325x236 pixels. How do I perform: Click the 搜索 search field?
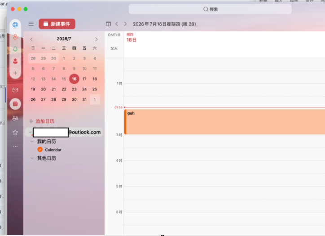210,9
